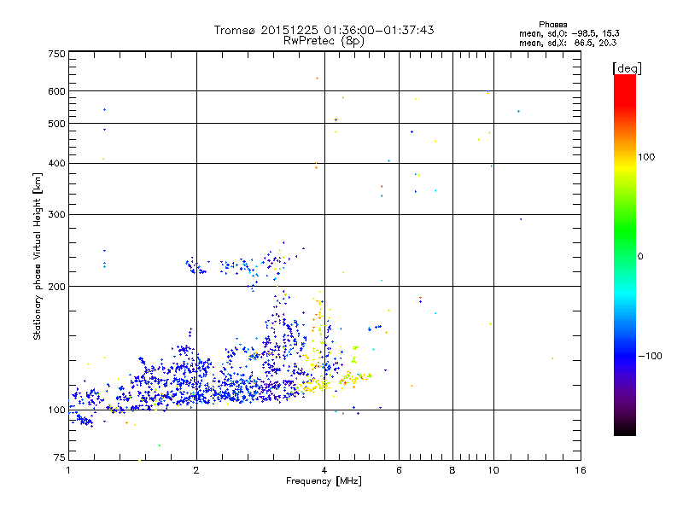This screenshot has width=683, height=512.
Task: Click the "600" height tick label
Action: click(x=56, y=91)
